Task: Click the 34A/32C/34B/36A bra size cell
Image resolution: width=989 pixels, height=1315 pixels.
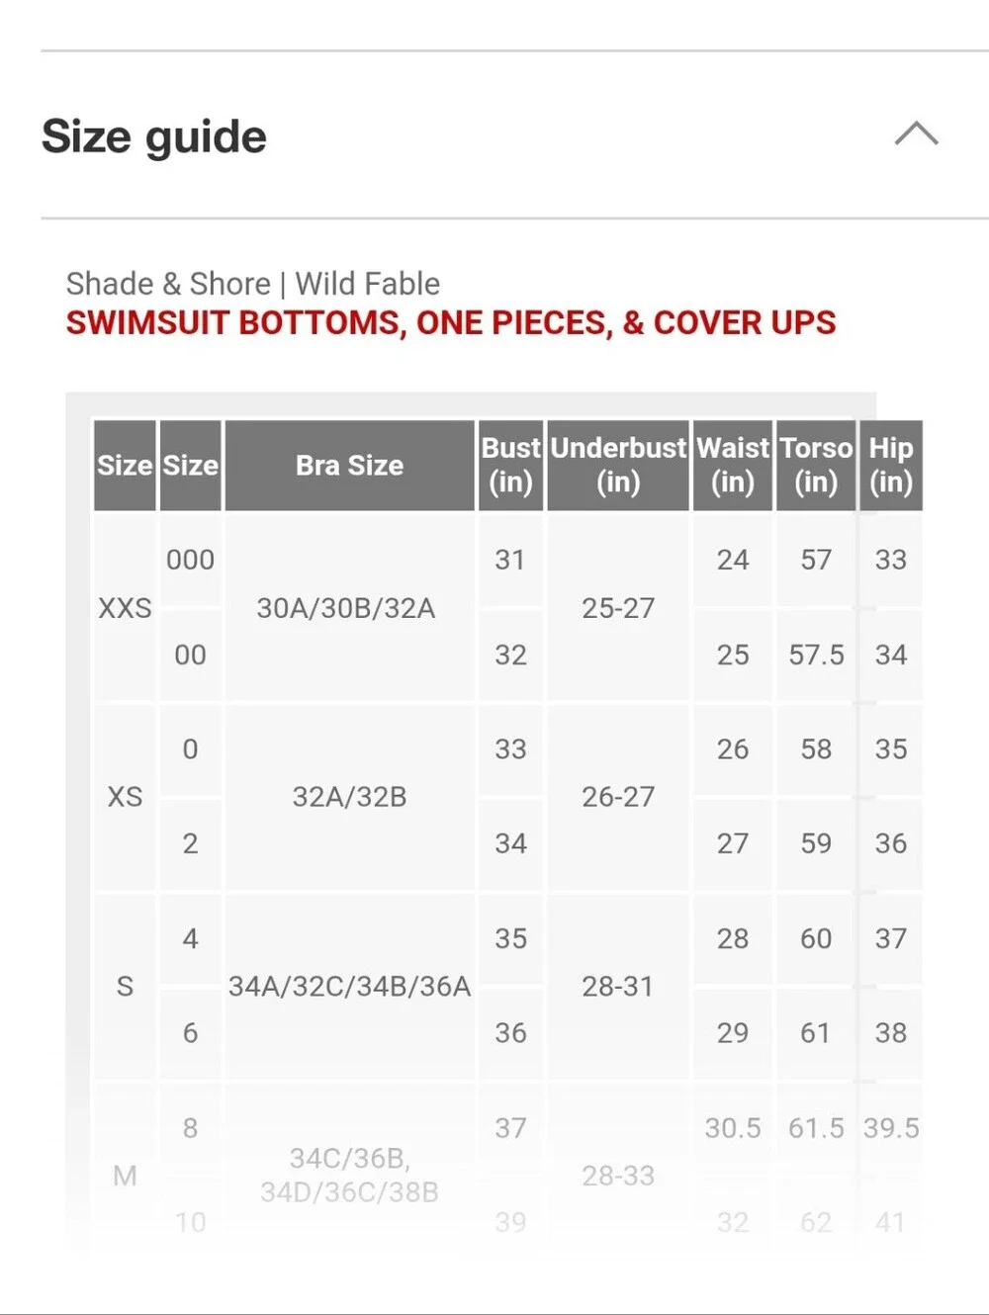Action: [349, 986]
